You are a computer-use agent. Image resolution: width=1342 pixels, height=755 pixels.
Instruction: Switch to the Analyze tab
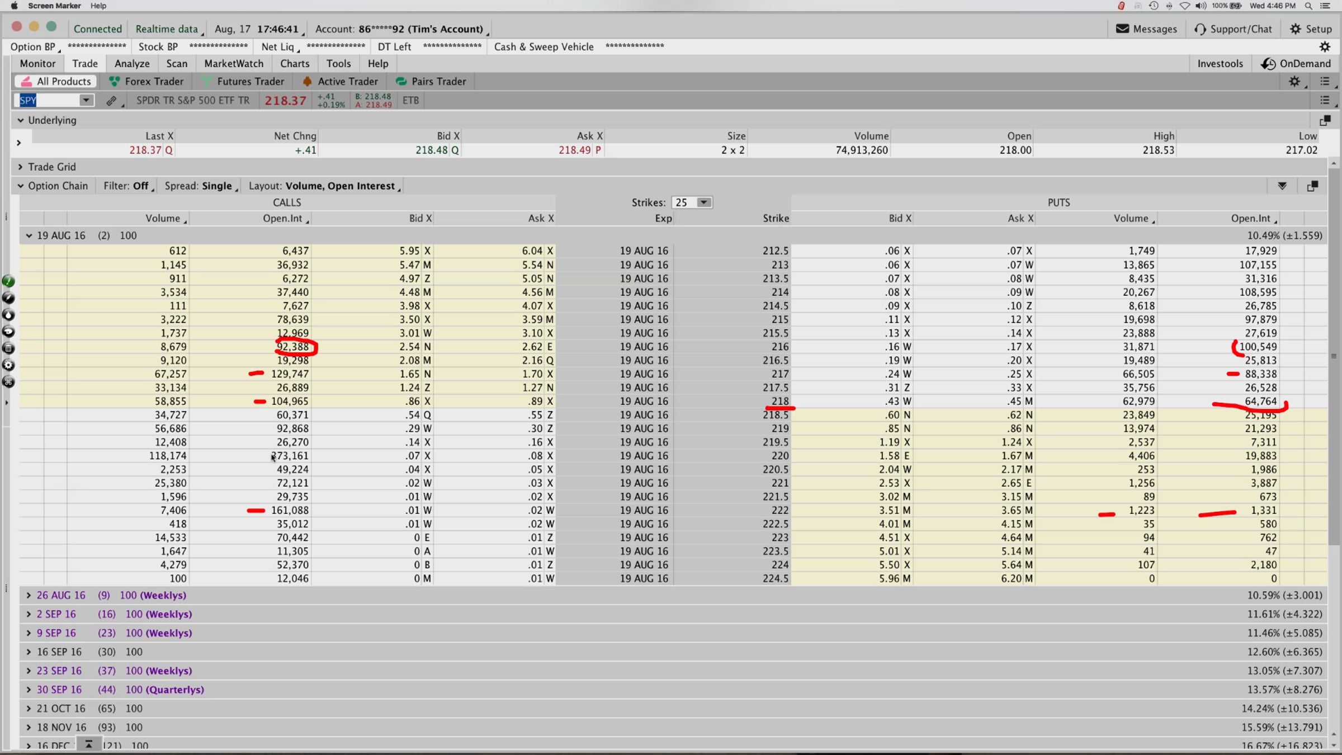tap(132, 64)
